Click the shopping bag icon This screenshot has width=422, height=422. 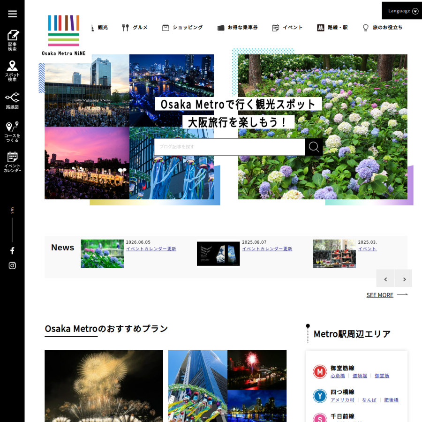166,28
